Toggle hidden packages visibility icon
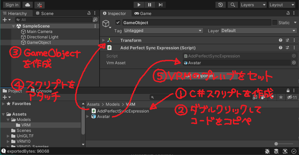 [292, 97]
